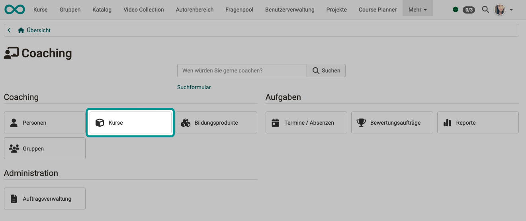526x221 pixels.
Task: Open the Personen coaching tile
Action: (45, 123)
